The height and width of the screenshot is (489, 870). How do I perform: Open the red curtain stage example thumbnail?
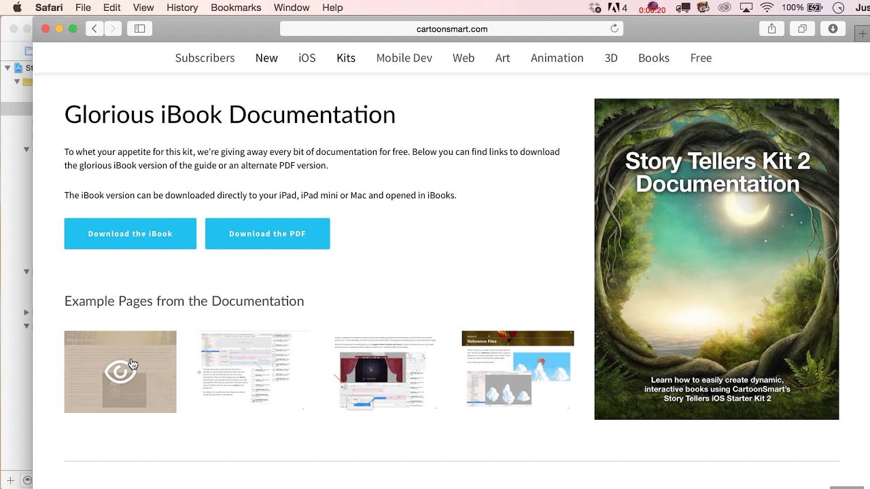point(385,372)
